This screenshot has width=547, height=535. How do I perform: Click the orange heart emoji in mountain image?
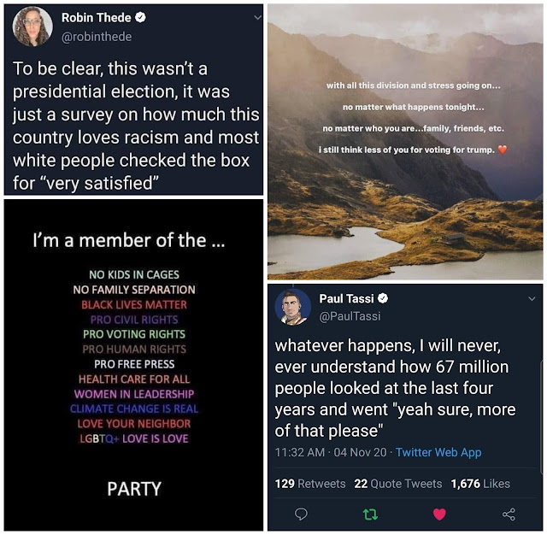coord(503,150)
